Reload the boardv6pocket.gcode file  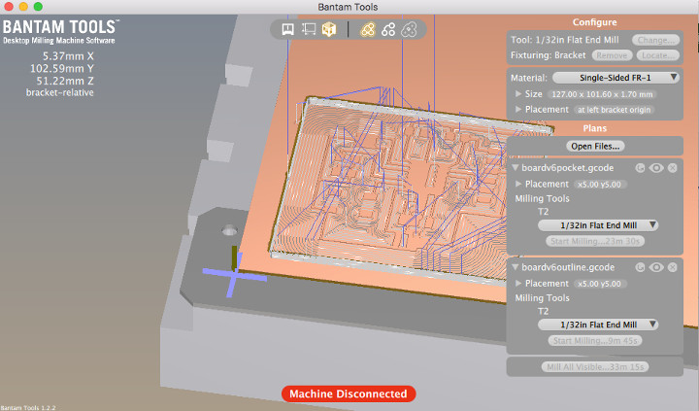point(640,168)
